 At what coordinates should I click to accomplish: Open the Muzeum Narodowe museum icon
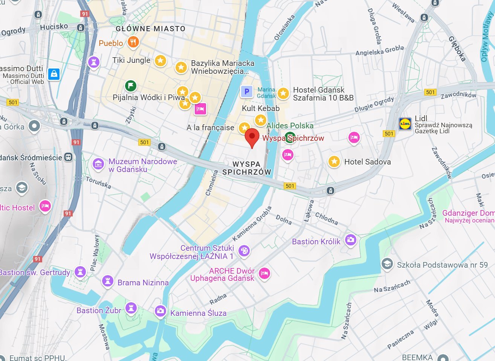pos(98,164)
